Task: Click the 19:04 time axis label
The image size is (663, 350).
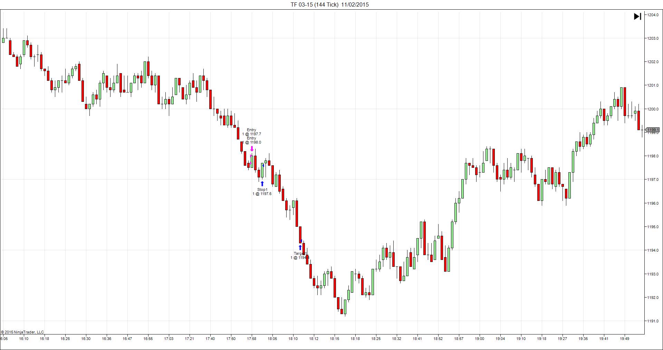Action: click(500, 339)
